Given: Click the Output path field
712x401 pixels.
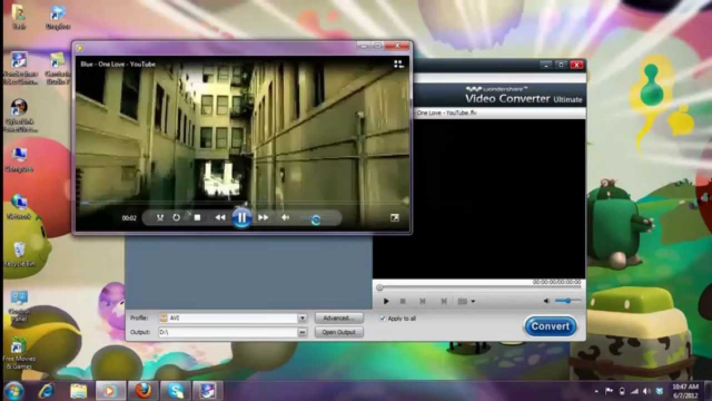Looking at the screenshot, I should click(229, 332).
